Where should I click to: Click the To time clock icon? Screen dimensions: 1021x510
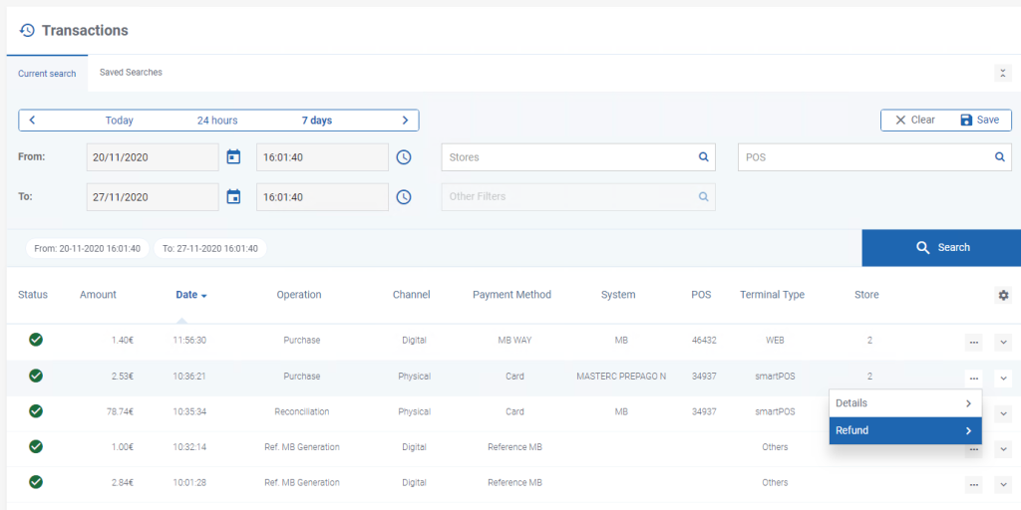(x=404, y=196)
